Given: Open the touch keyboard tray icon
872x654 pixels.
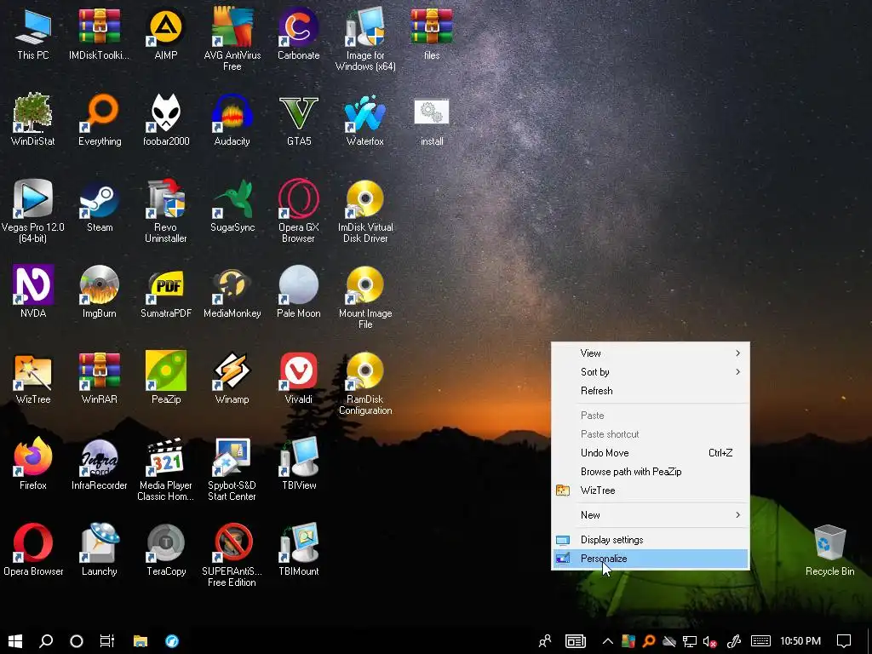Looking at the screenshot, I should click(x=760, y=641).
